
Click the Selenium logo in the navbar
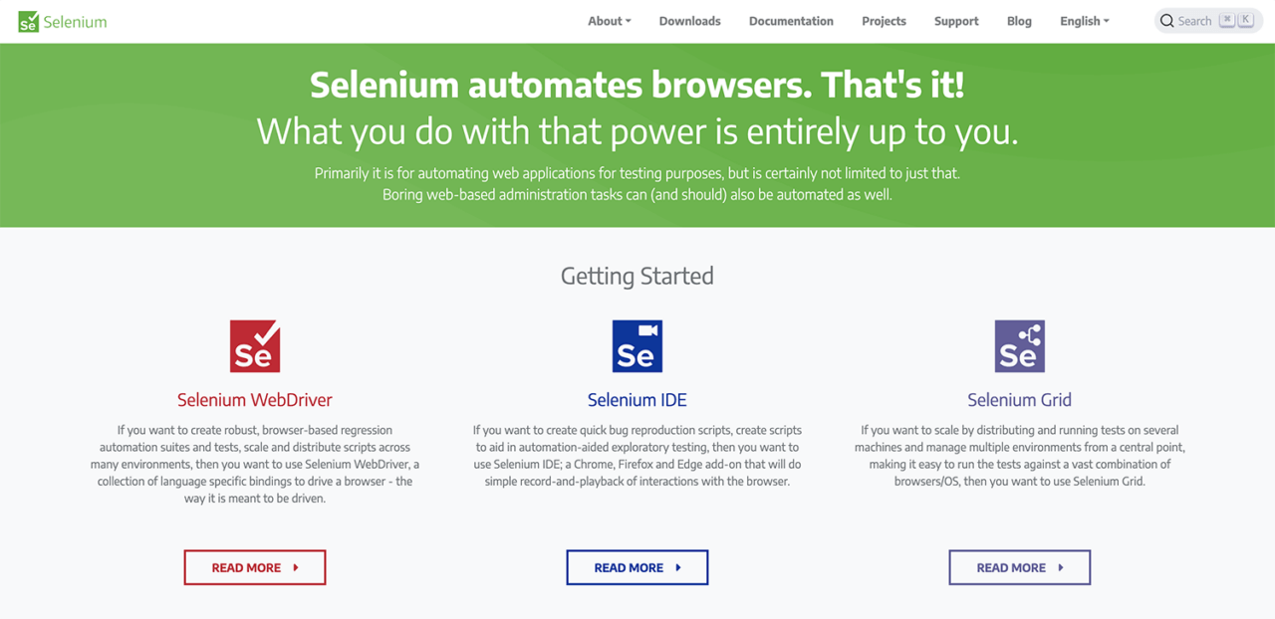click(62, 21)
